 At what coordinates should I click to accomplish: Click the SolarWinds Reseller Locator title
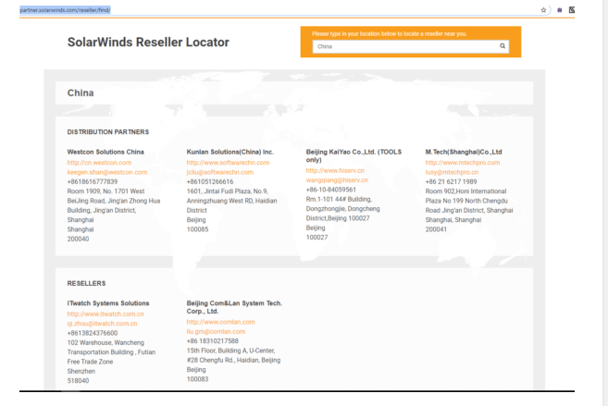(148, 43)
